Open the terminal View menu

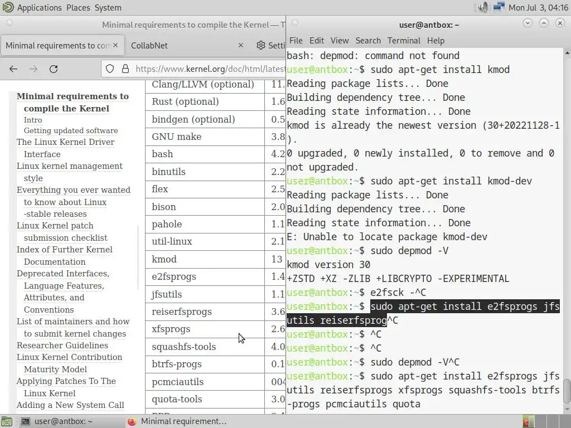[x=340, y=40]
